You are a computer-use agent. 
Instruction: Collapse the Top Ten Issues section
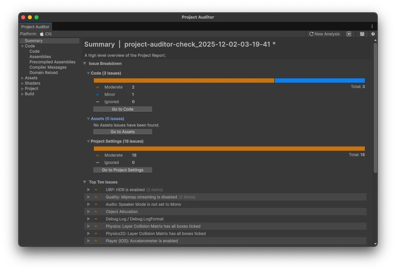click(x=85, y=182)
